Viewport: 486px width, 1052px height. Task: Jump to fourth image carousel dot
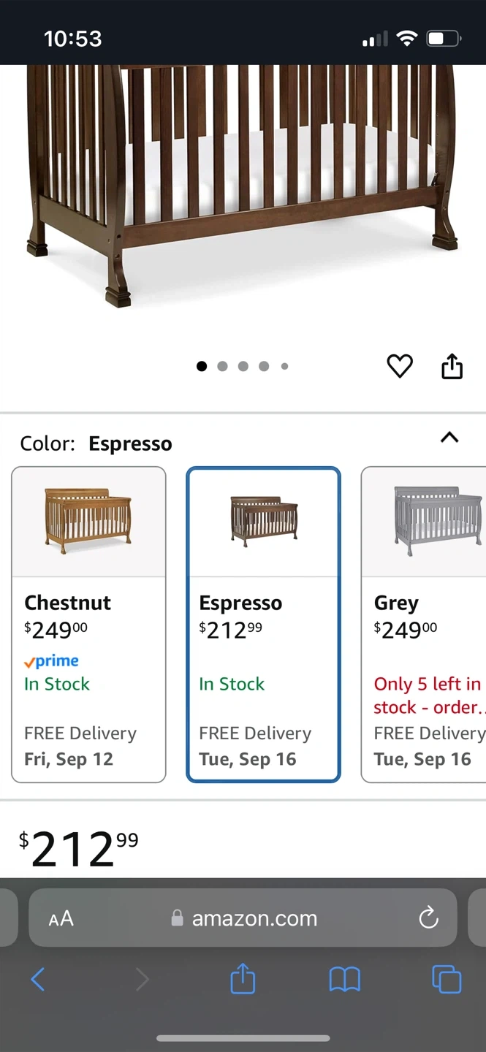(x=264, y=366)
